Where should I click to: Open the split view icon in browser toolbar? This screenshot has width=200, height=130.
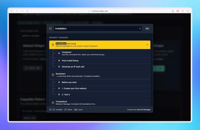[188, 11]
